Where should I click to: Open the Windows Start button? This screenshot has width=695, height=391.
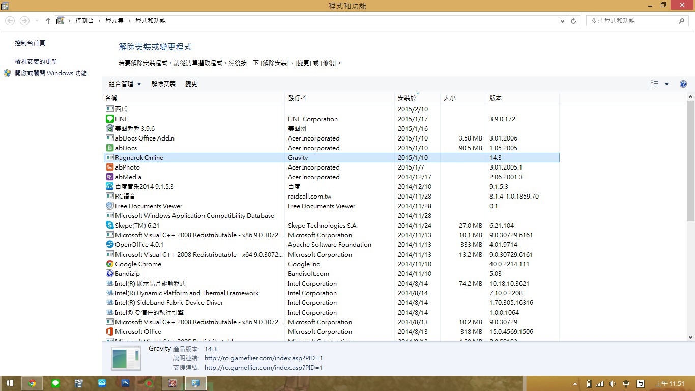(10, 383)
